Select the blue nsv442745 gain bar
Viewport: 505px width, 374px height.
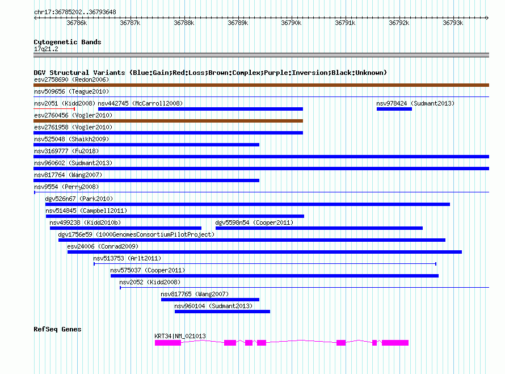200,109
